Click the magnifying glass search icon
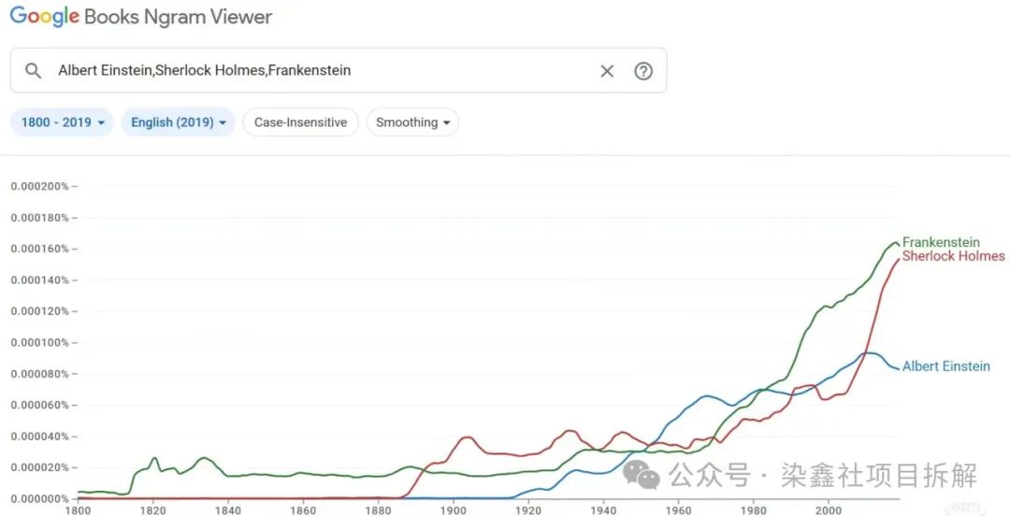 (34, 71)
